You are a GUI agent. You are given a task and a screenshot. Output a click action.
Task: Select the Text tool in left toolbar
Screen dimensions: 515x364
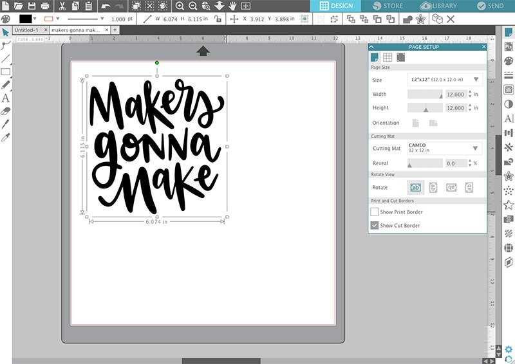6,98
